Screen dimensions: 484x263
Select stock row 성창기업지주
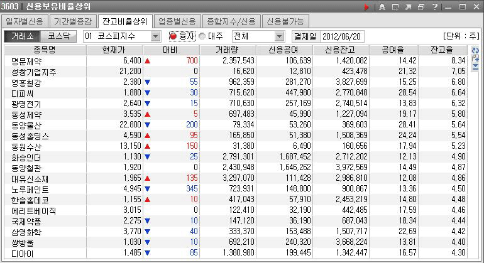(x=236, y=72)
